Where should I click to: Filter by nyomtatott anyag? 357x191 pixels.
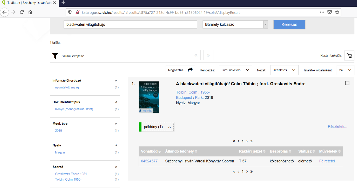coord(67,87)
